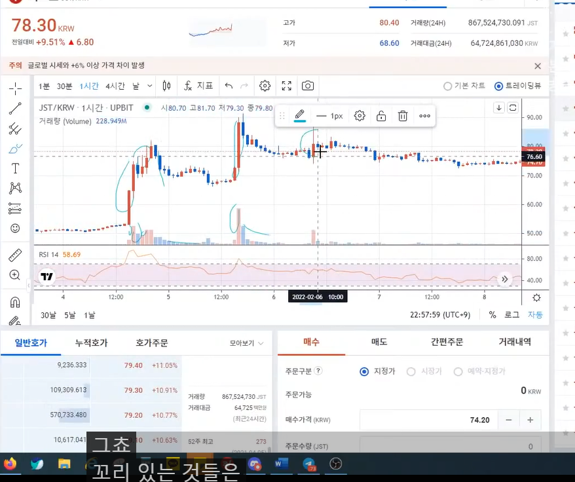
Task: Edit the 매수가격 input showing 74.20
Action: pos(429,420)
